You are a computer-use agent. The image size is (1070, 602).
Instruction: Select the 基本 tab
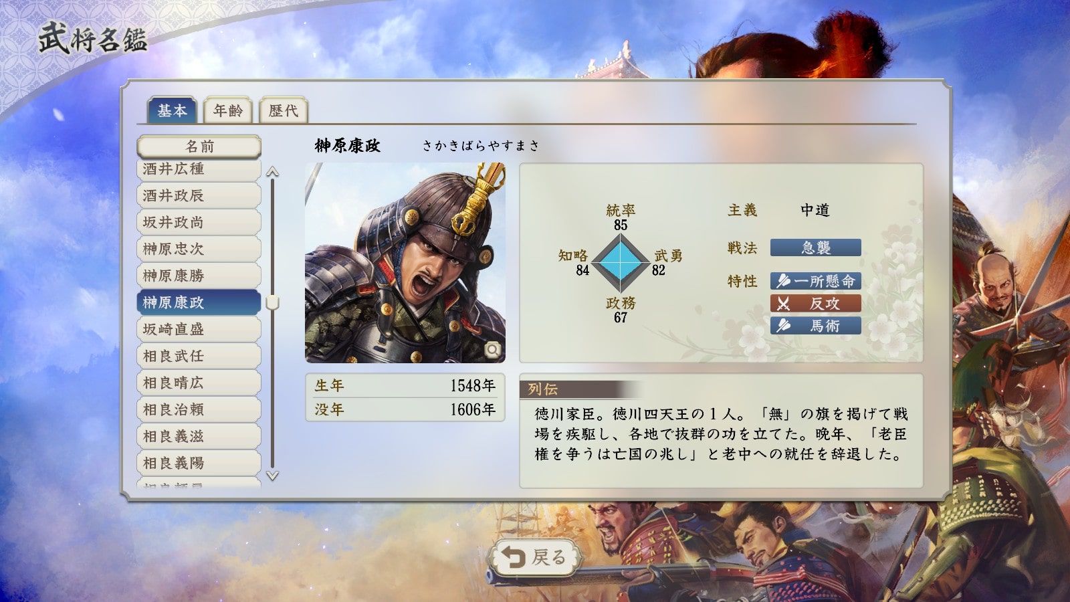coord(172,110)
